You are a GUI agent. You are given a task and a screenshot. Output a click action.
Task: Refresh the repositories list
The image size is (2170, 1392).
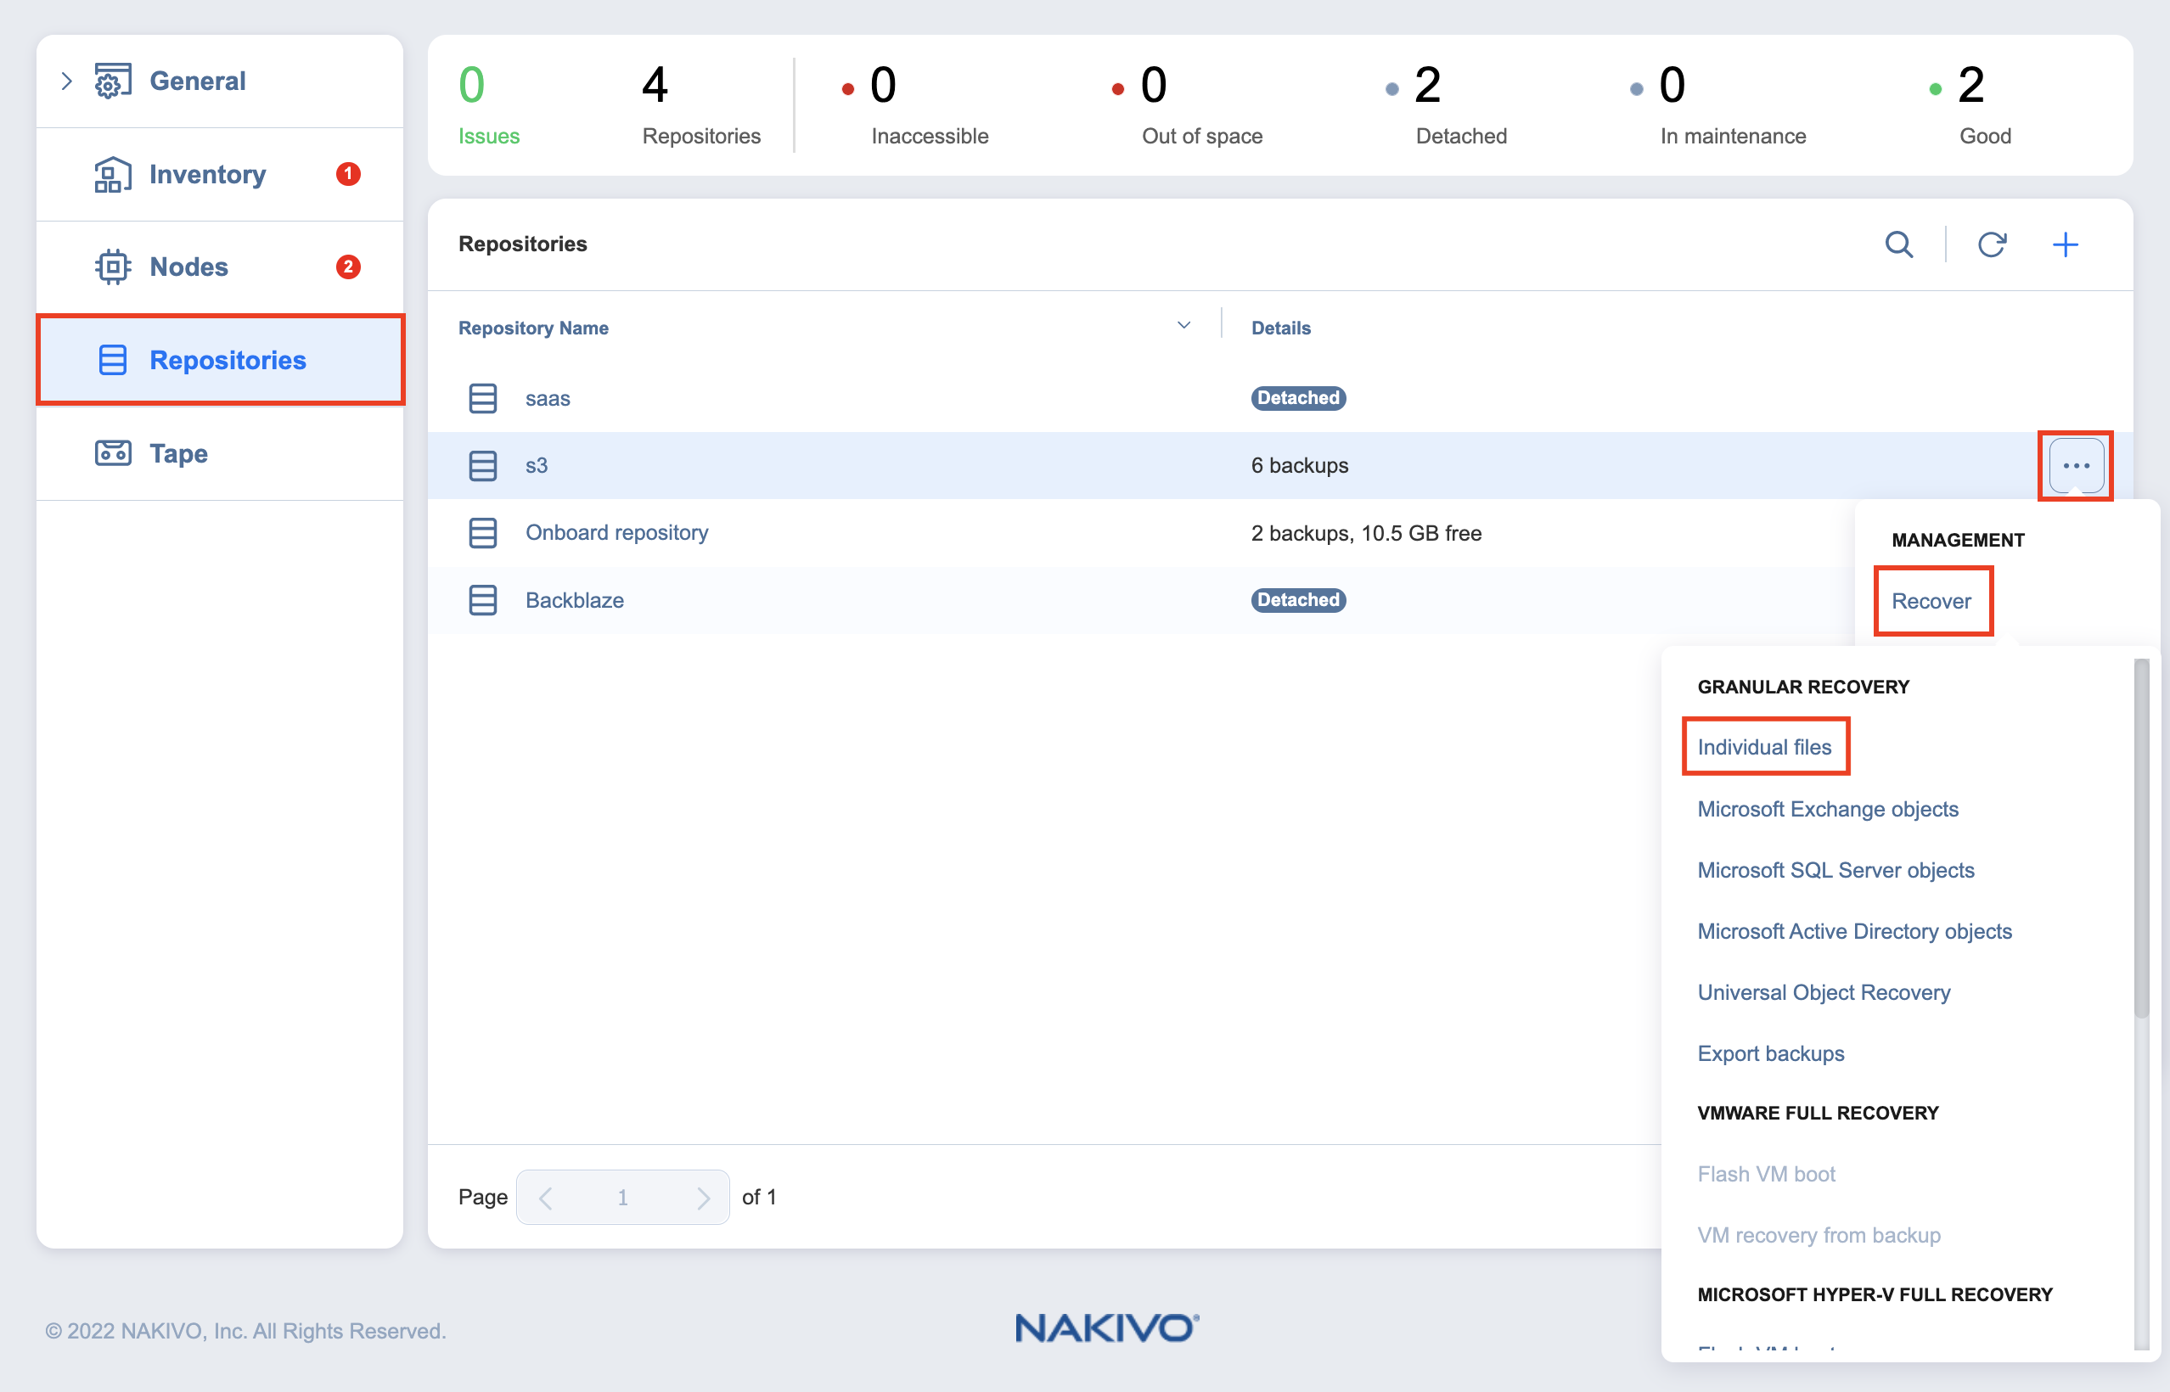click(1992, 244)
